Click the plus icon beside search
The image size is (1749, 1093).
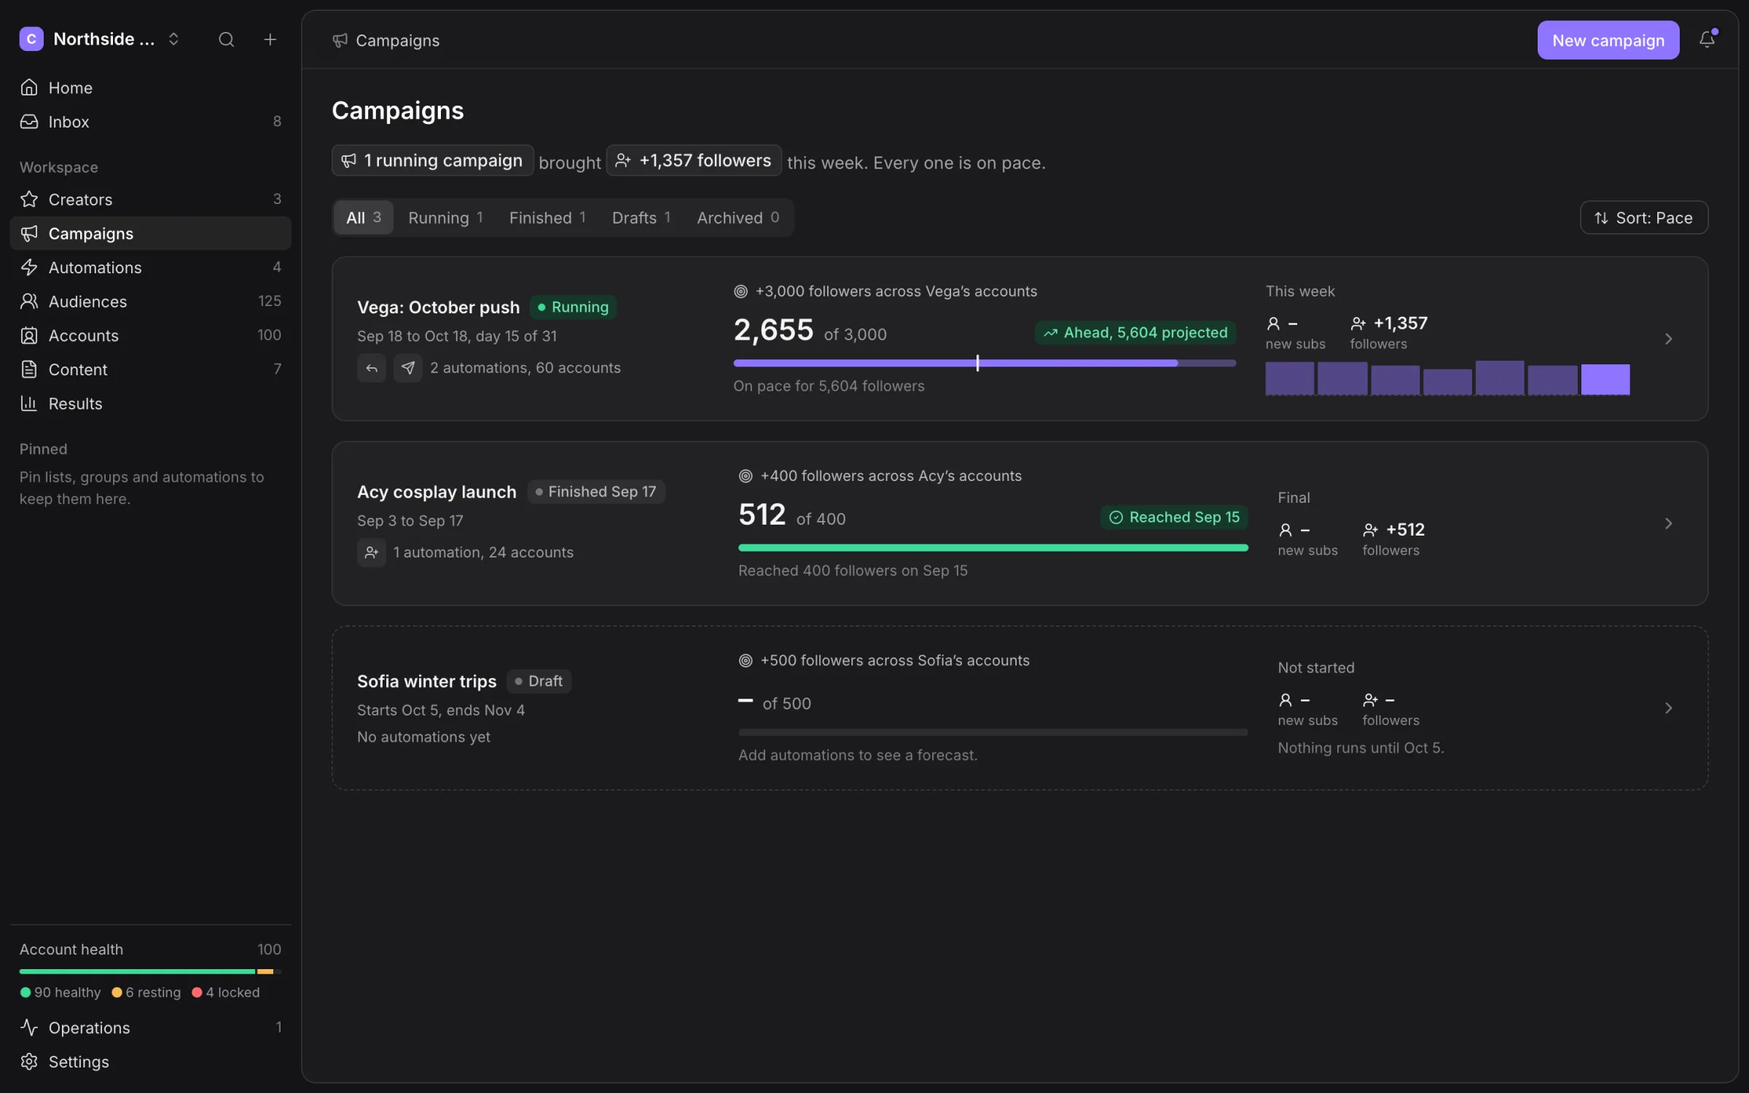[270, 39]
